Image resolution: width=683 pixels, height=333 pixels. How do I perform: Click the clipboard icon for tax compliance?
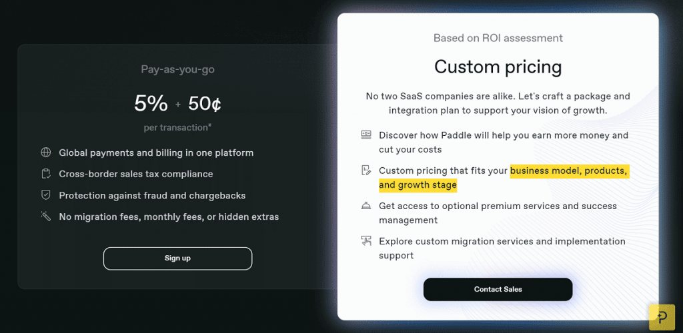click(x=46, y=174)
